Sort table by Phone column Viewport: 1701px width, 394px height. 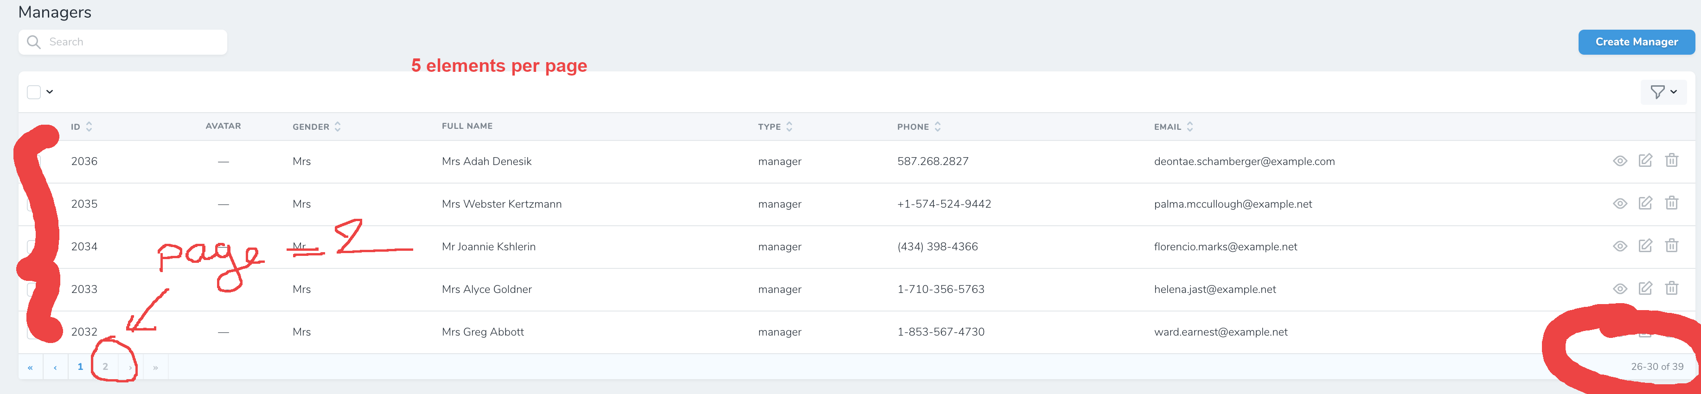coord(919,127)
